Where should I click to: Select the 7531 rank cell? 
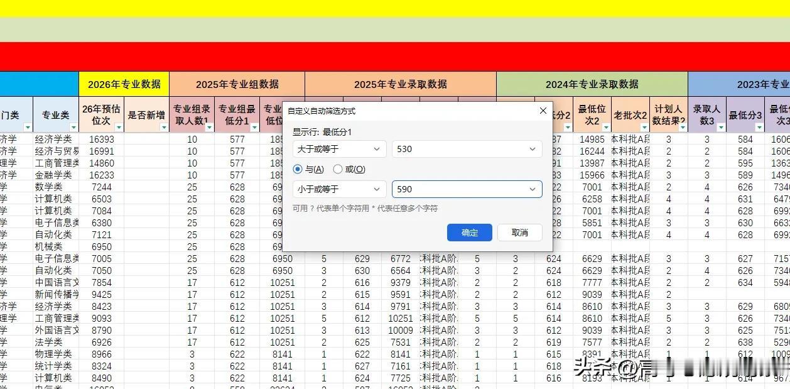401,342
